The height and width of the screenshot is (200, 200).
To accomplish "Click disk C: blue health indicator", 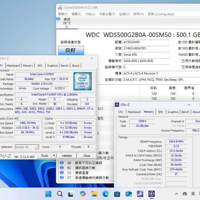I will point(58,19).
